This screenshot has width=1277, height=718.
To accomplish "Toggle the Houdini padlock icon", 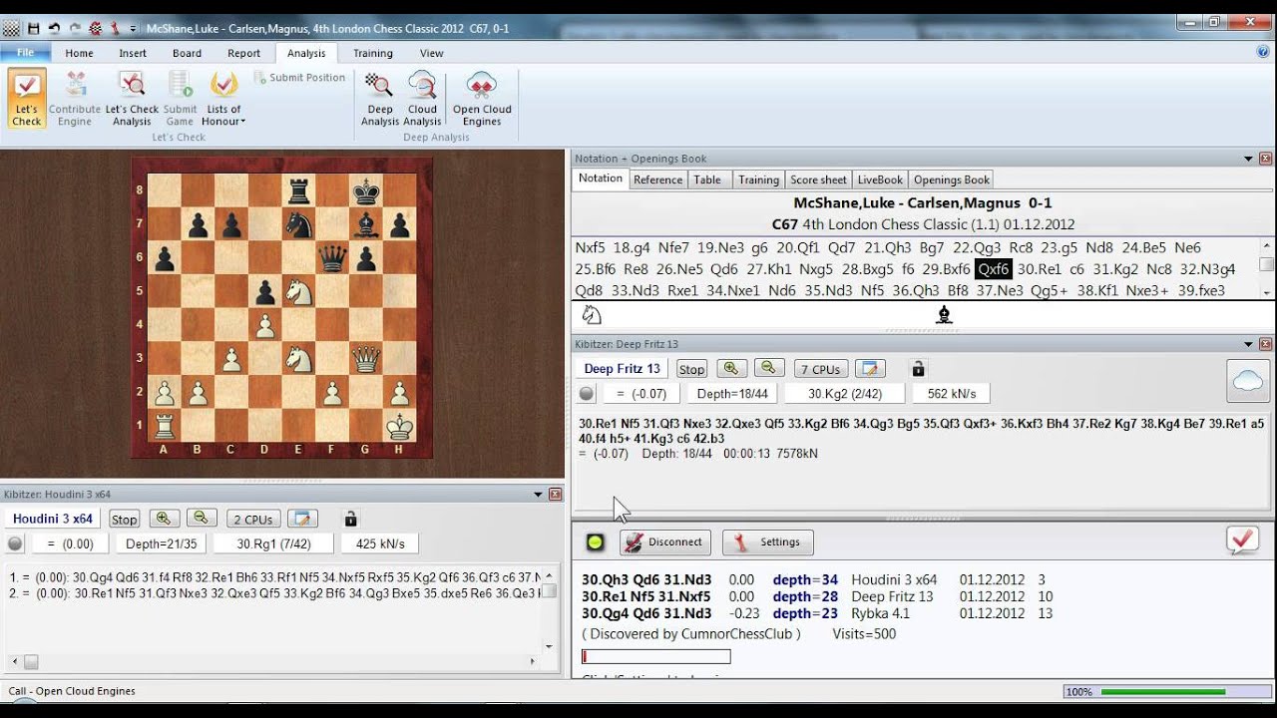I will point(350,518).
